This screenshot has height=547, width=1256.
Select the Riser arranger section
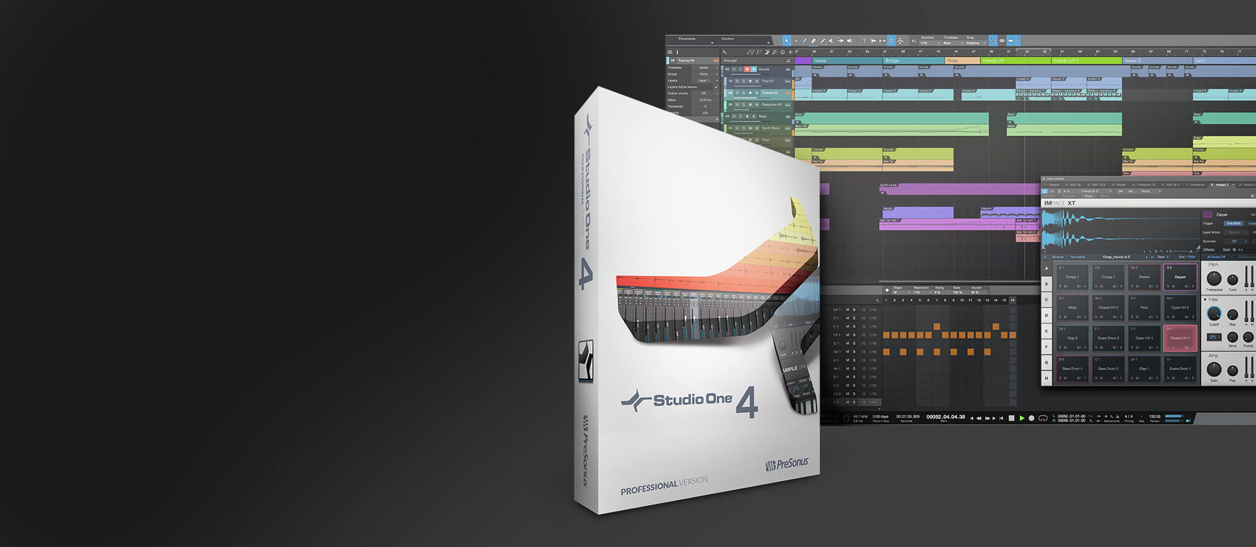coord(962,61)
